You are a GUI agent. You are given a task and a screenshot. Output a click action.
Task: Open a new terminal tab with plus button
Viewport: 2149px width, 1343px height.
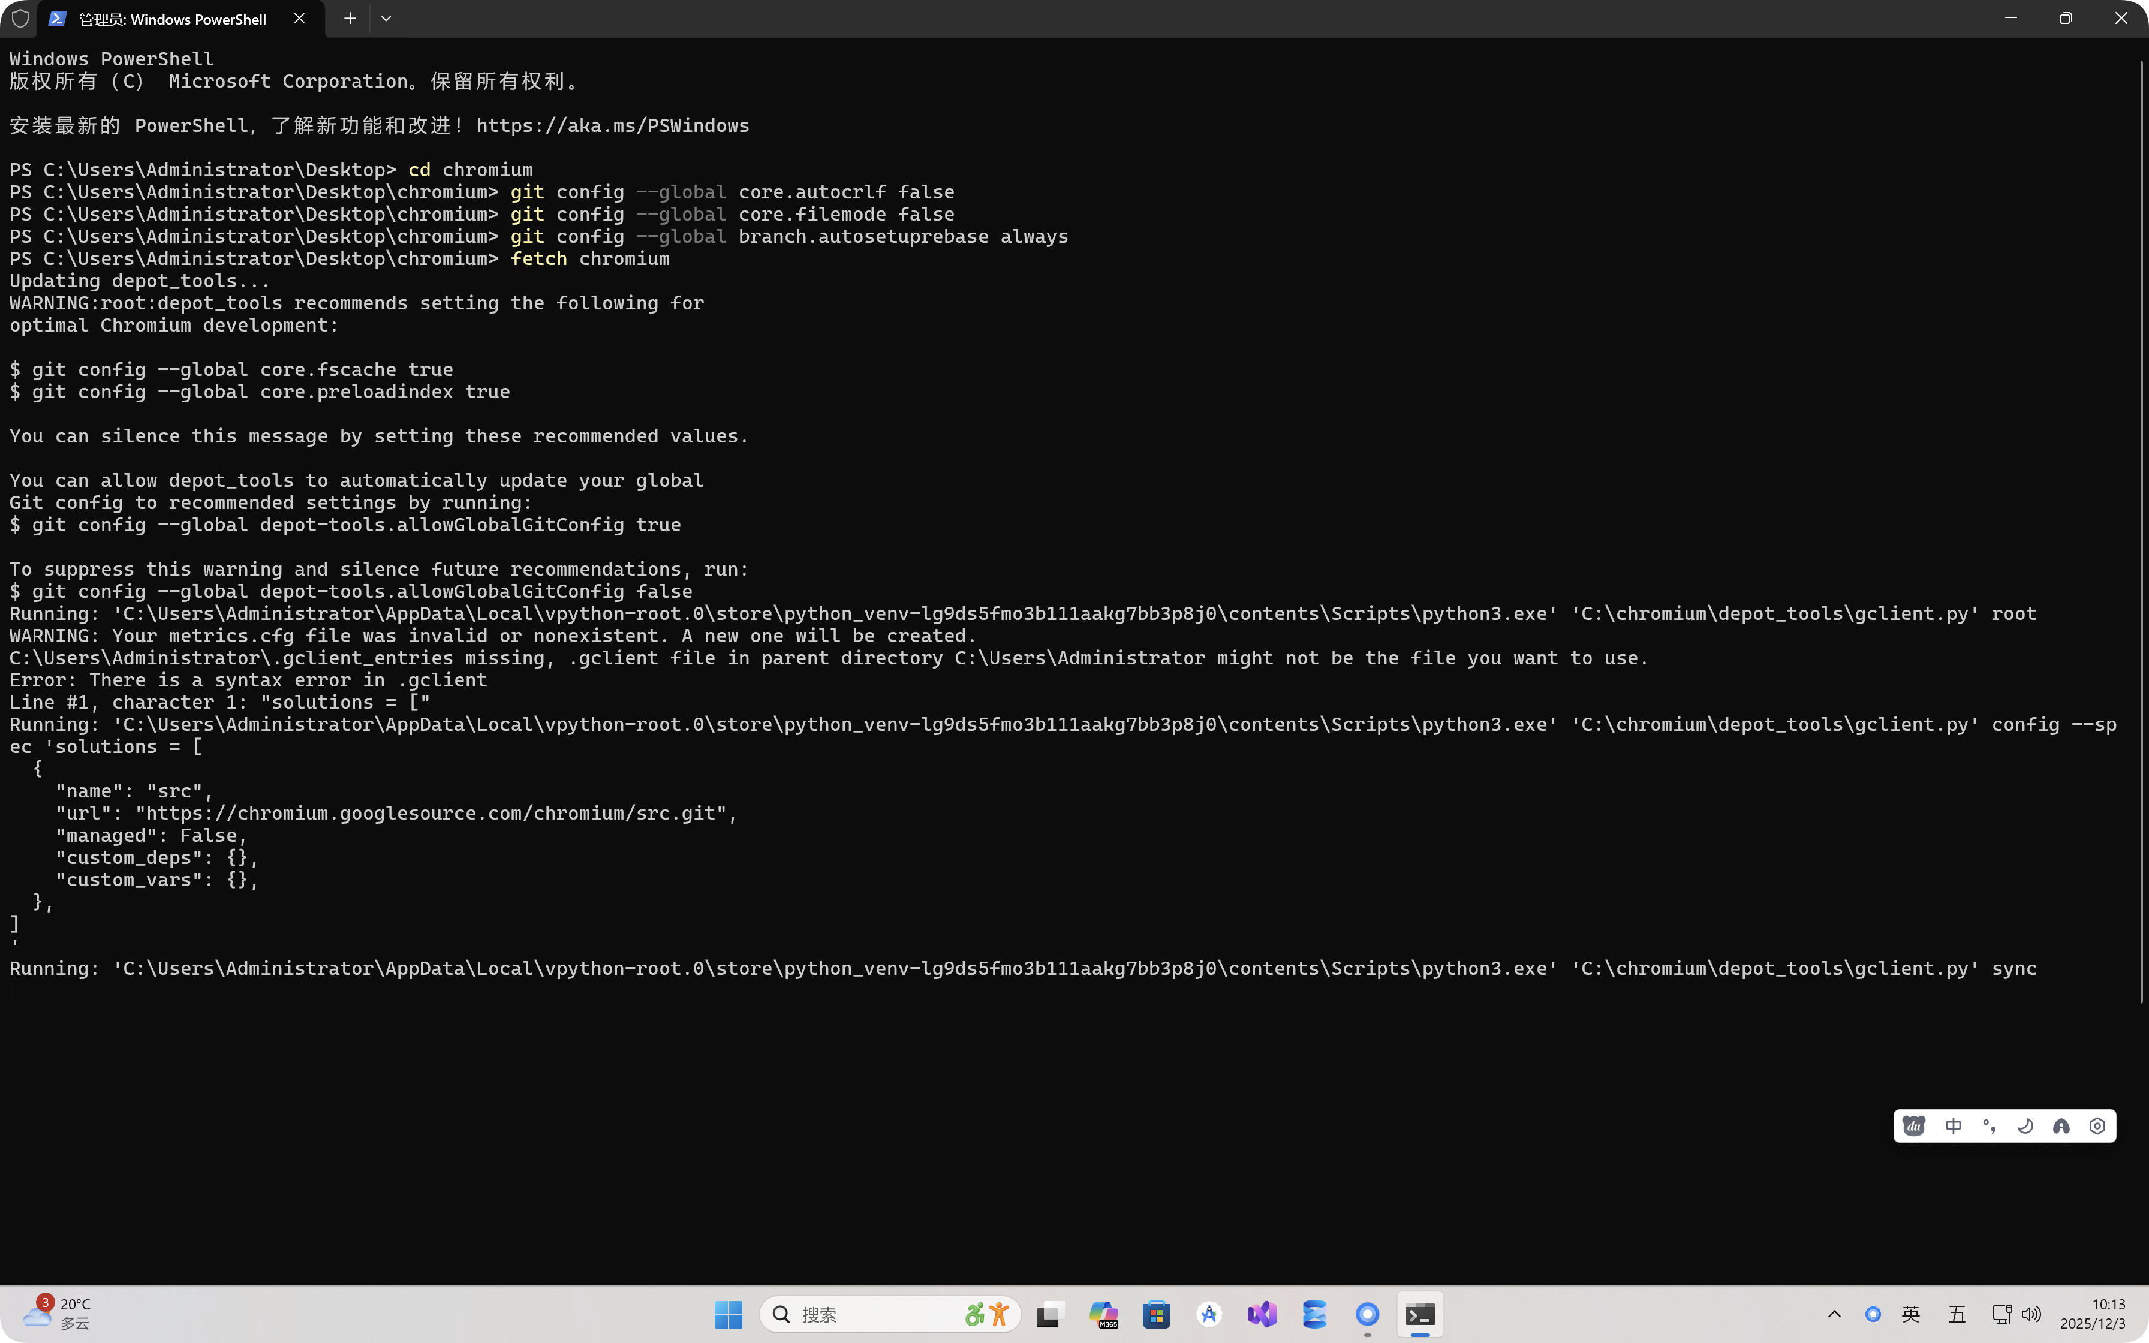(x=350, y=19)
